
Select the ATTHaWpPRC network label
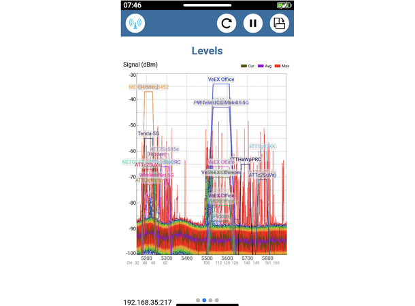[x=246, y=160]
